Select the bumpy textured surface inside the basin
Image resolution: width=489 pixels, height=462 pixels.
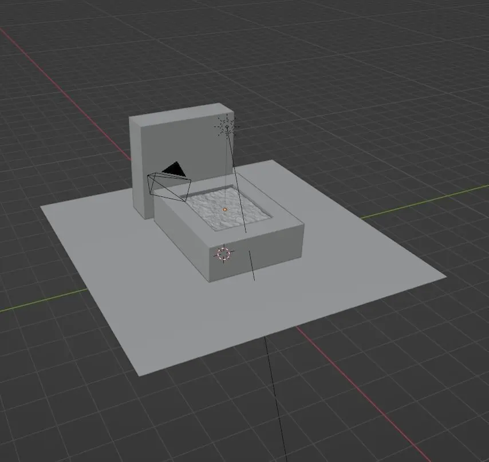228,208
